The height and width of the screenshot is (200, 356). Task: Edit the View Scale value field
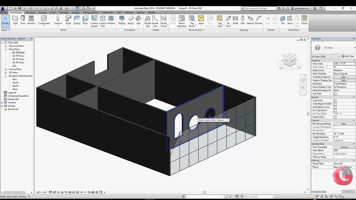point(344,64)
